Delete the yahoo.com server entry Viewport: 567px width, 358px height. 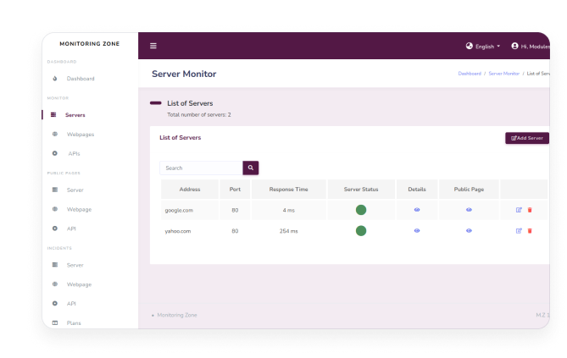(530, 230)
